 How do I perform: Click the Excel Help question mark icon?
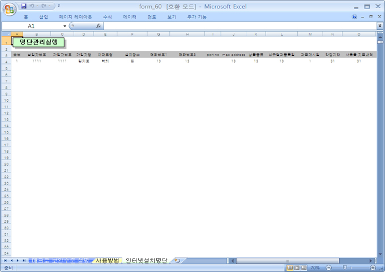(354, 16)
